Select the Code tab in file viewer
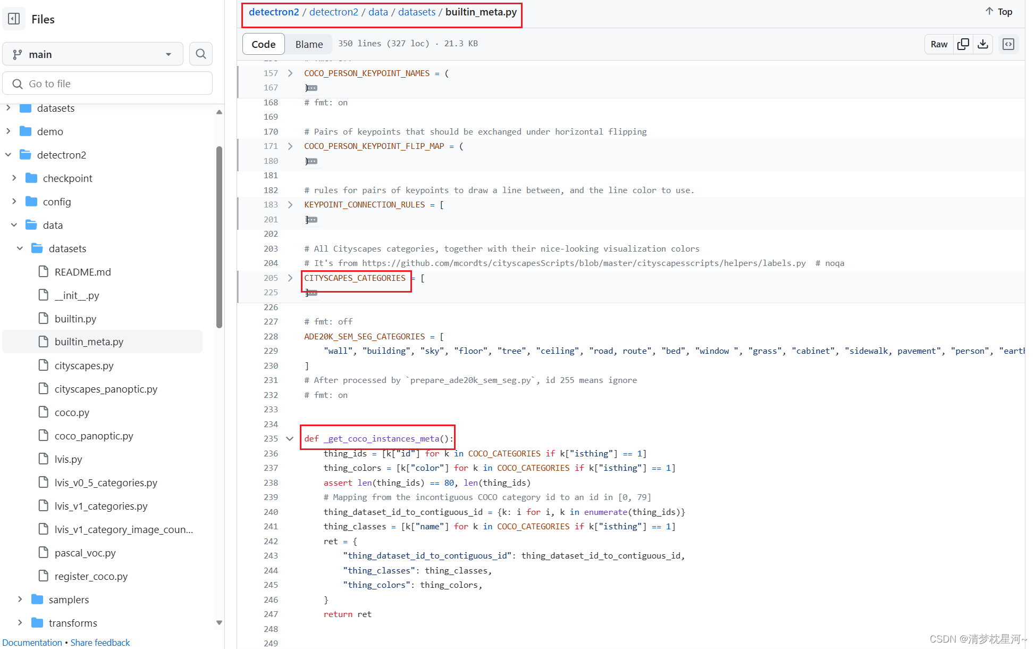1035x649 pixels. pyautogui.click(x=263, y=44)
